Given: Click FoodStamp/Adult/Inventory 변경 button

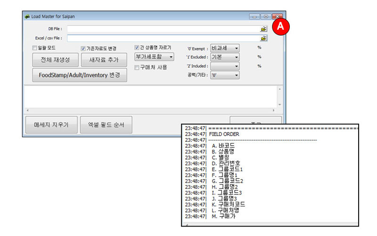Looking at the screenshot, I should 80,75.
